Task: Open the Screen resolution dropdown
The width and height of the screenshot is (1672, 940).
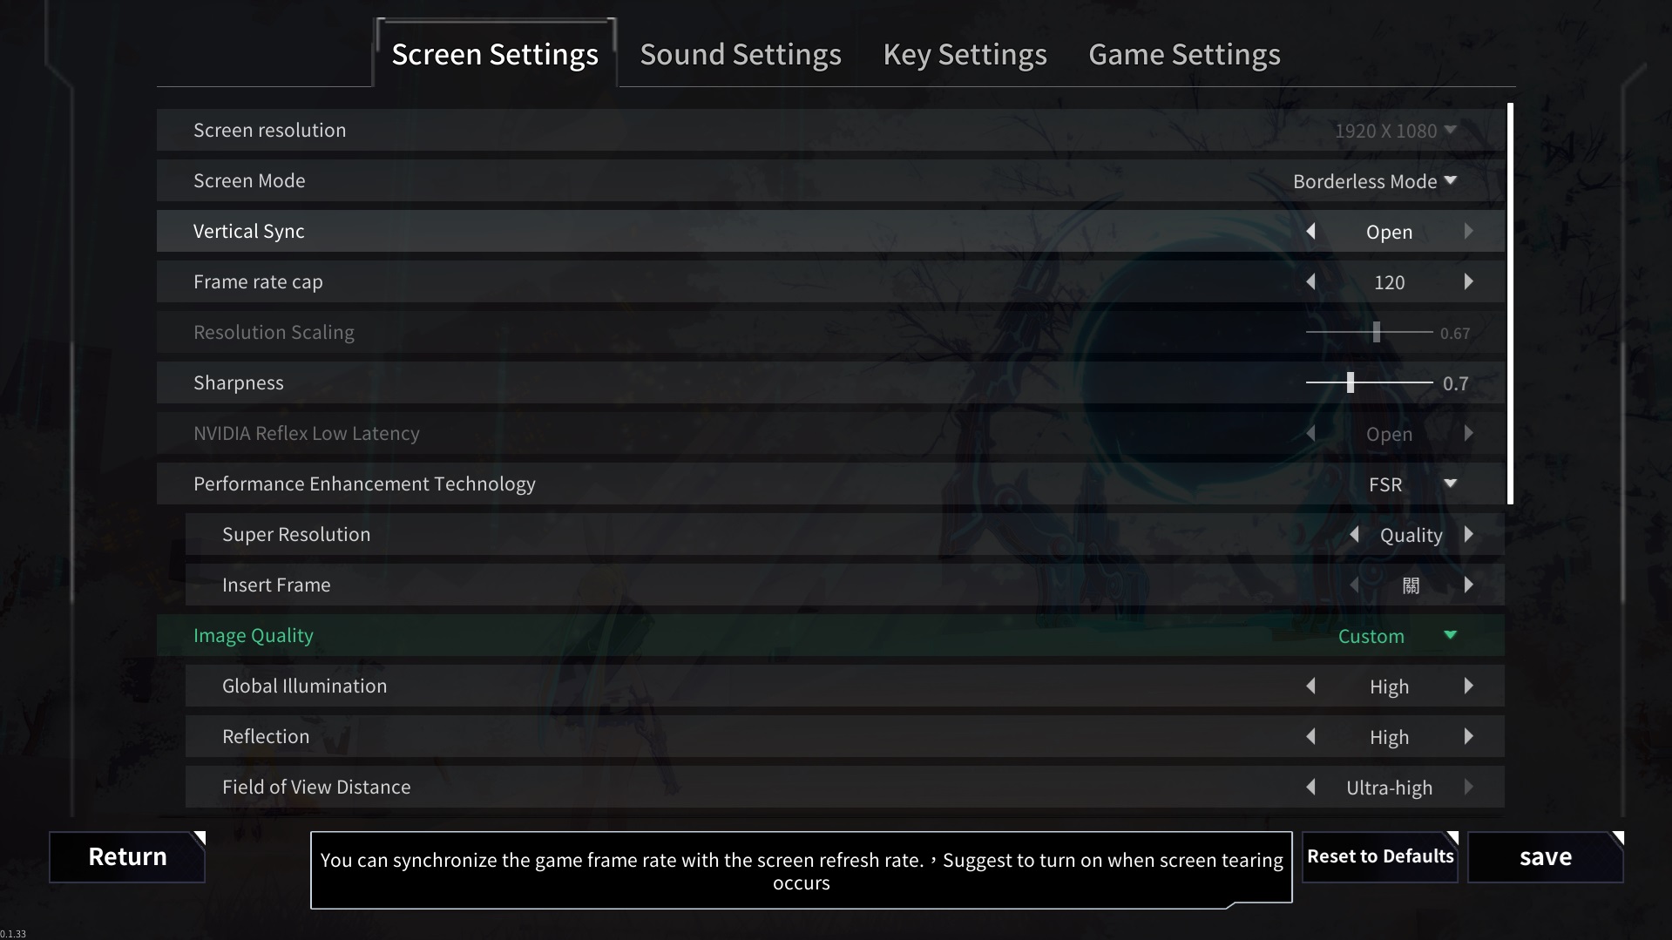Action: pos(1395,131)
